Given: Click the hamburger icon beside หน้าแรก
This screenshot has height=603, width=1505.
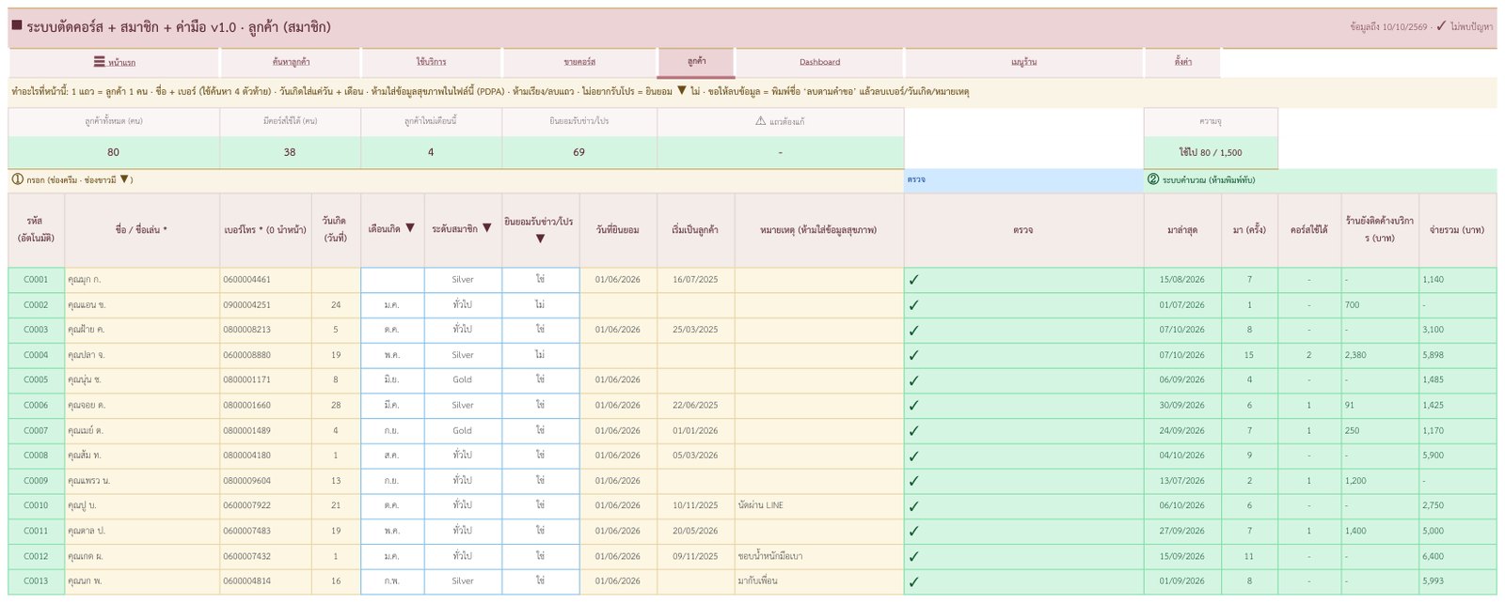Looking at the screenshot, I should [99, 62].
